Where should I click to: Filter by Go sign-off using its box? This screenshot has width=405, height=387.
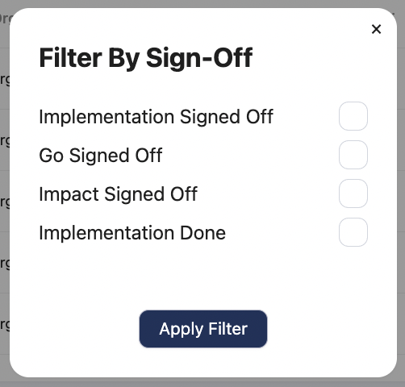(x=353, y=155)
